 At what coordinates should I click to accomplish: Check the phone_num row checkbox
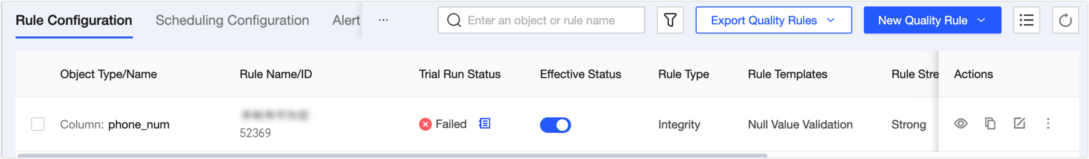coord(38,124)
